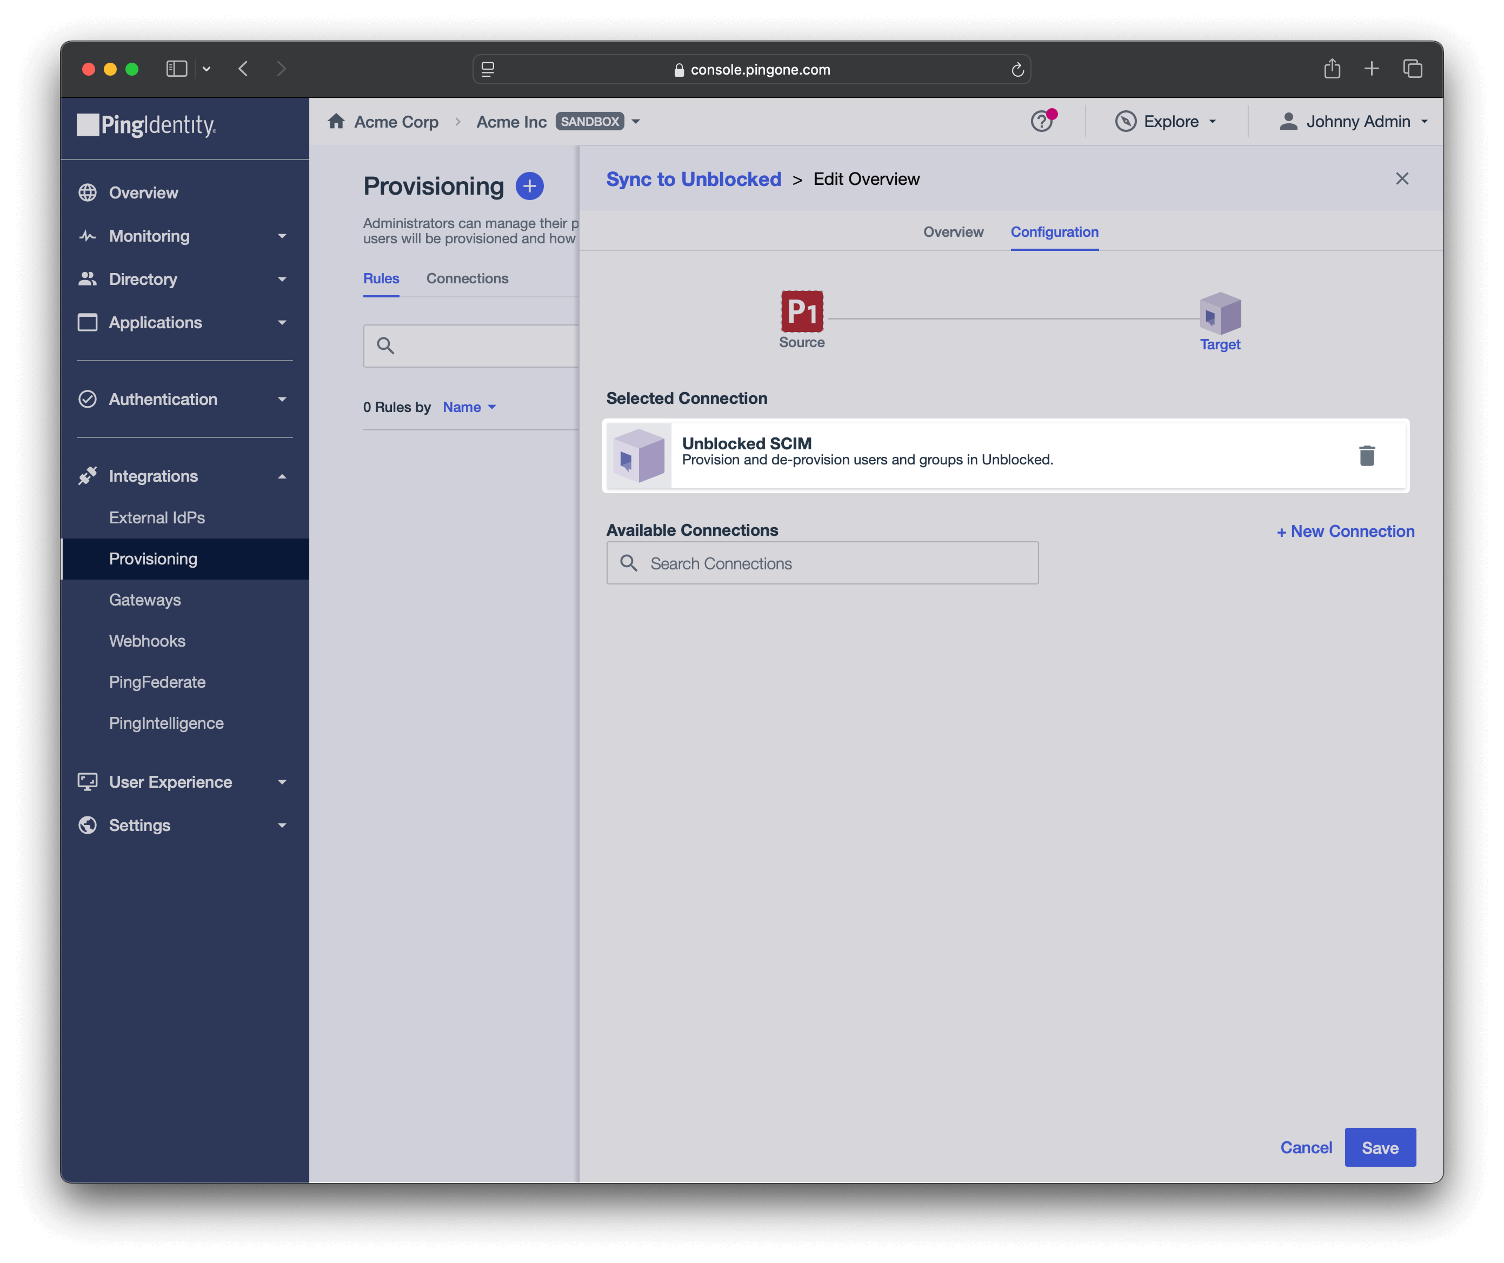1504x1263 pixels.
Task: Open the Johnny Admin account dropdown
Action: pos(1424,122)
